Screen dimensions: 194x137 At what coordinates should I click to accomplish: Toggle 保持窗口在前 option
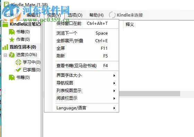pos(82,24)
